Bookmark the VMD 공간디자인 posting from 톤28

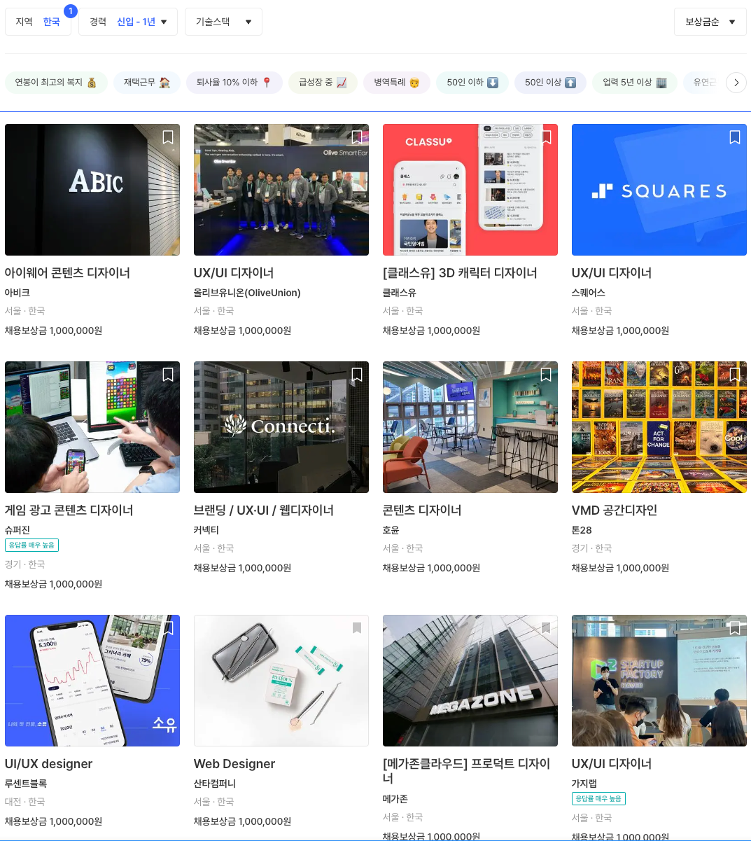(x=735, y=375)
